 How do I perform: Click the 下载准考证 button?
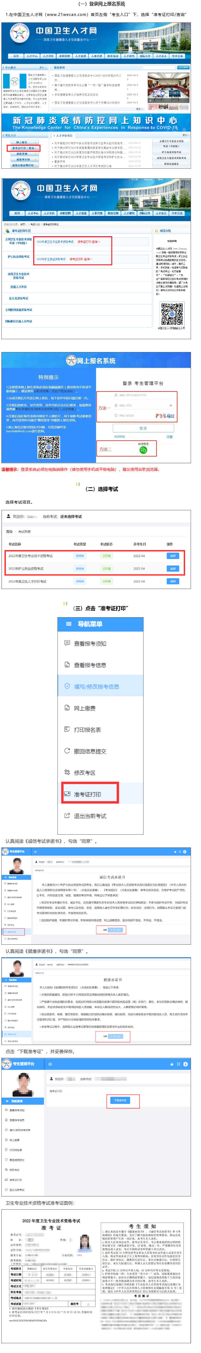click(120, 1100)
